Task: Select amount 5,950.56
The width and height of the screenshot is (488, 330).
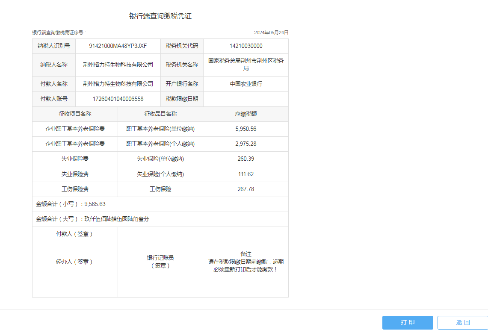Action: pyautogui.click(x=246, y=129)
